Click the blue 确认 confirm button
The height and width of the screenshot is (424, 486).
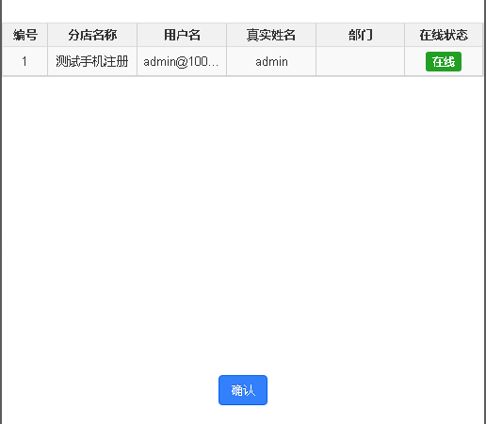[243, 390]
